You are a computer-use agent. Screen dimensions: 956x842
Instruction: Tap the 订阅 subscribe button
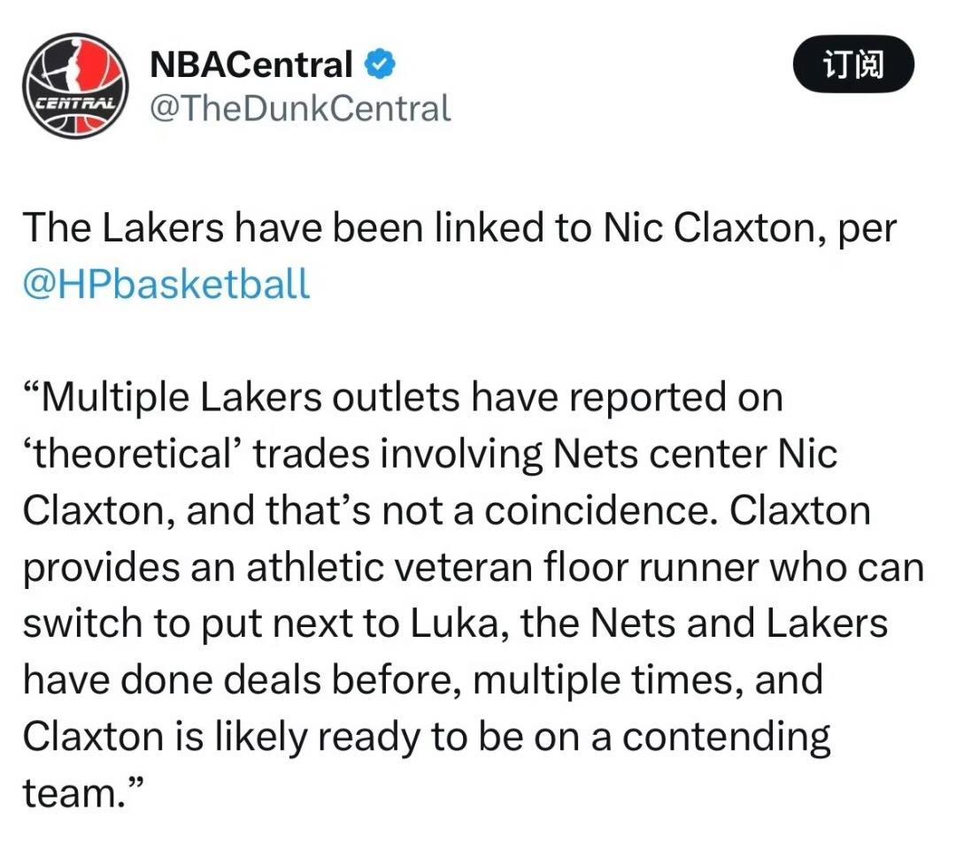tap(853, 64)
